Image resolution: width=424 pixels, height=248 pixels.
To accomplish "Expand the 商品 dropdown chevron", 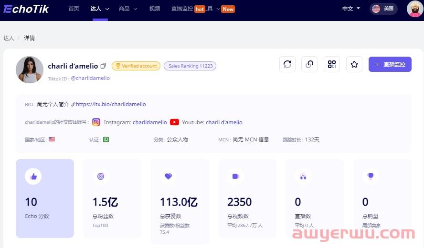I will 136,9.
